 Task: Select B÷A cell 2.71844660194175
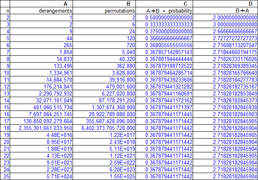(226, 52)
